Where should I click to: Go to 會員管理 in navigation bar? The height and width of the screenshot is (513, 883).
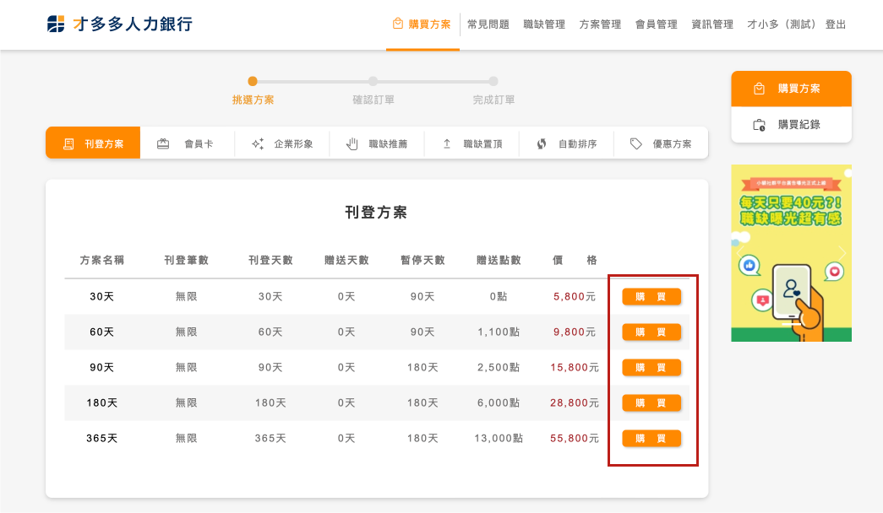click(656, 24)
